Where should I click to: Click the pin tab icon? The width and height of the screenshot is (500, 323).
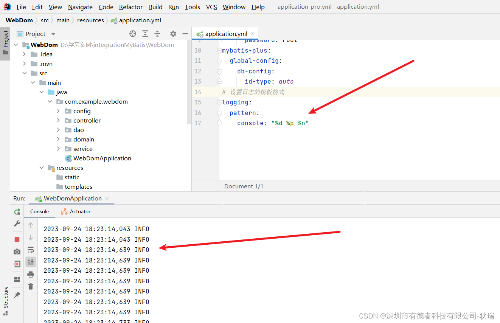(x=17, y=295)
